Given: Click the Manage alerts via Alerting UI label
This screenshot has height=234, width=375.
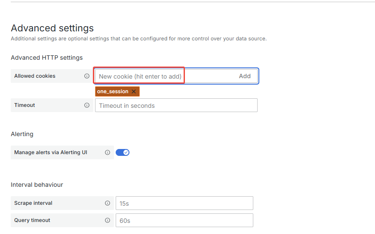Looking at the screenshot, I should (51, 152).
